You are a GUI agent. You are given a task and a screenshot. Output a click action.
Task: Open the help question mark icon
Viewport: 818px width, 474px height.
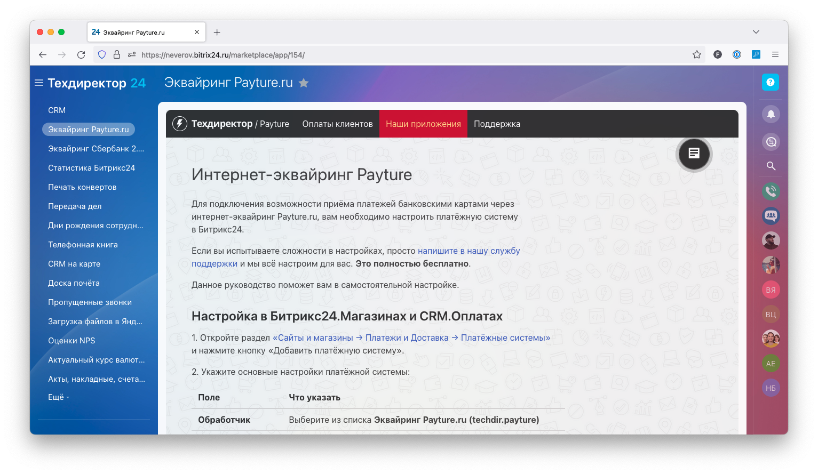click(x=770, y=82)
